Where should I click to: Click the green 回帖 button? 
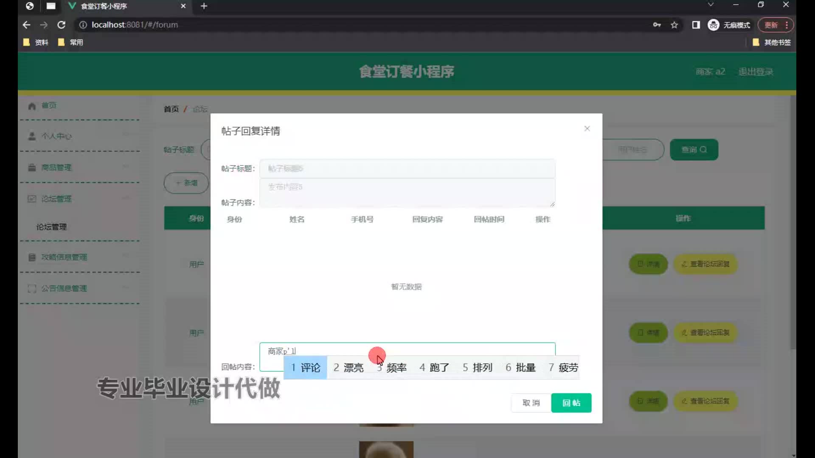click(571, 403)
